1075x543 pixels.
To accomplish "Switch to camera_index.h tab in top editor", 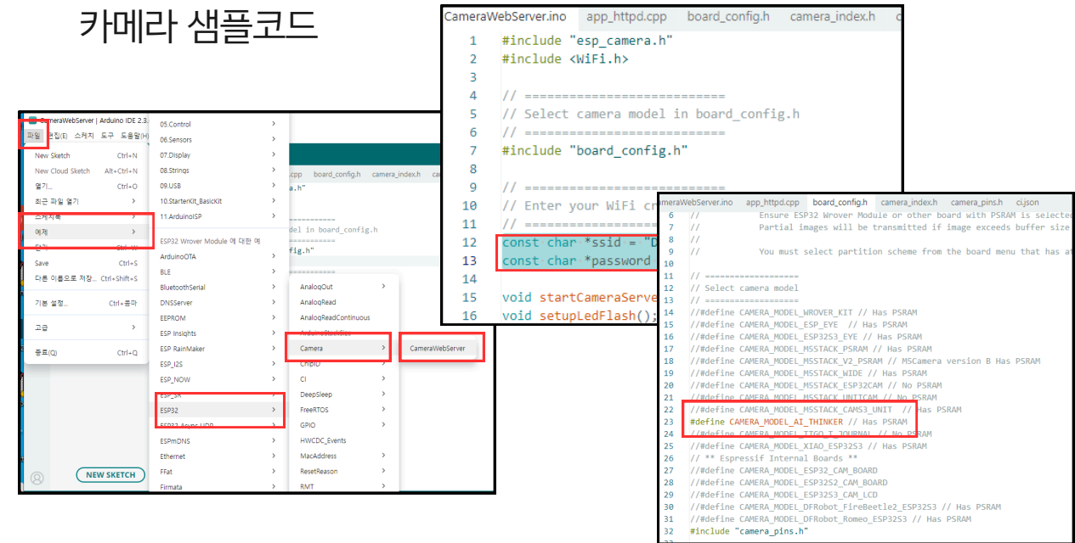I will (x=832, y=17).
